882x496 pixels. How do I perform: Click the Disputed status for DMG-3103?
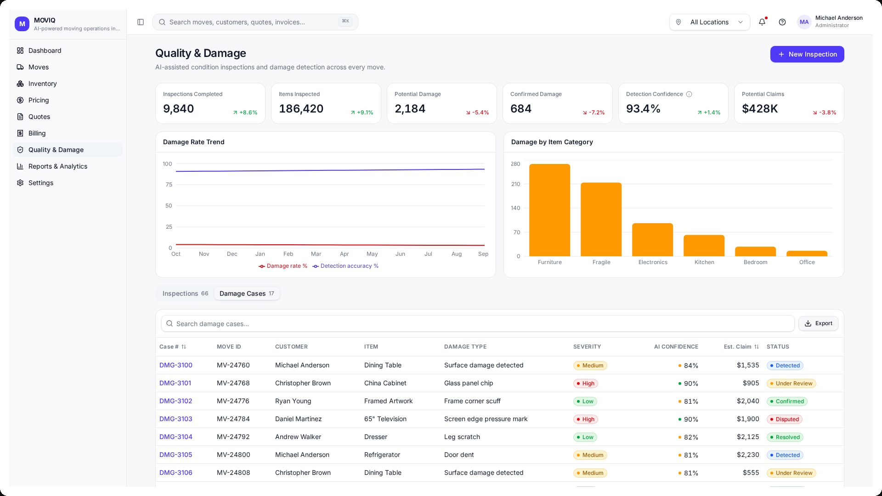click(785, 419)
